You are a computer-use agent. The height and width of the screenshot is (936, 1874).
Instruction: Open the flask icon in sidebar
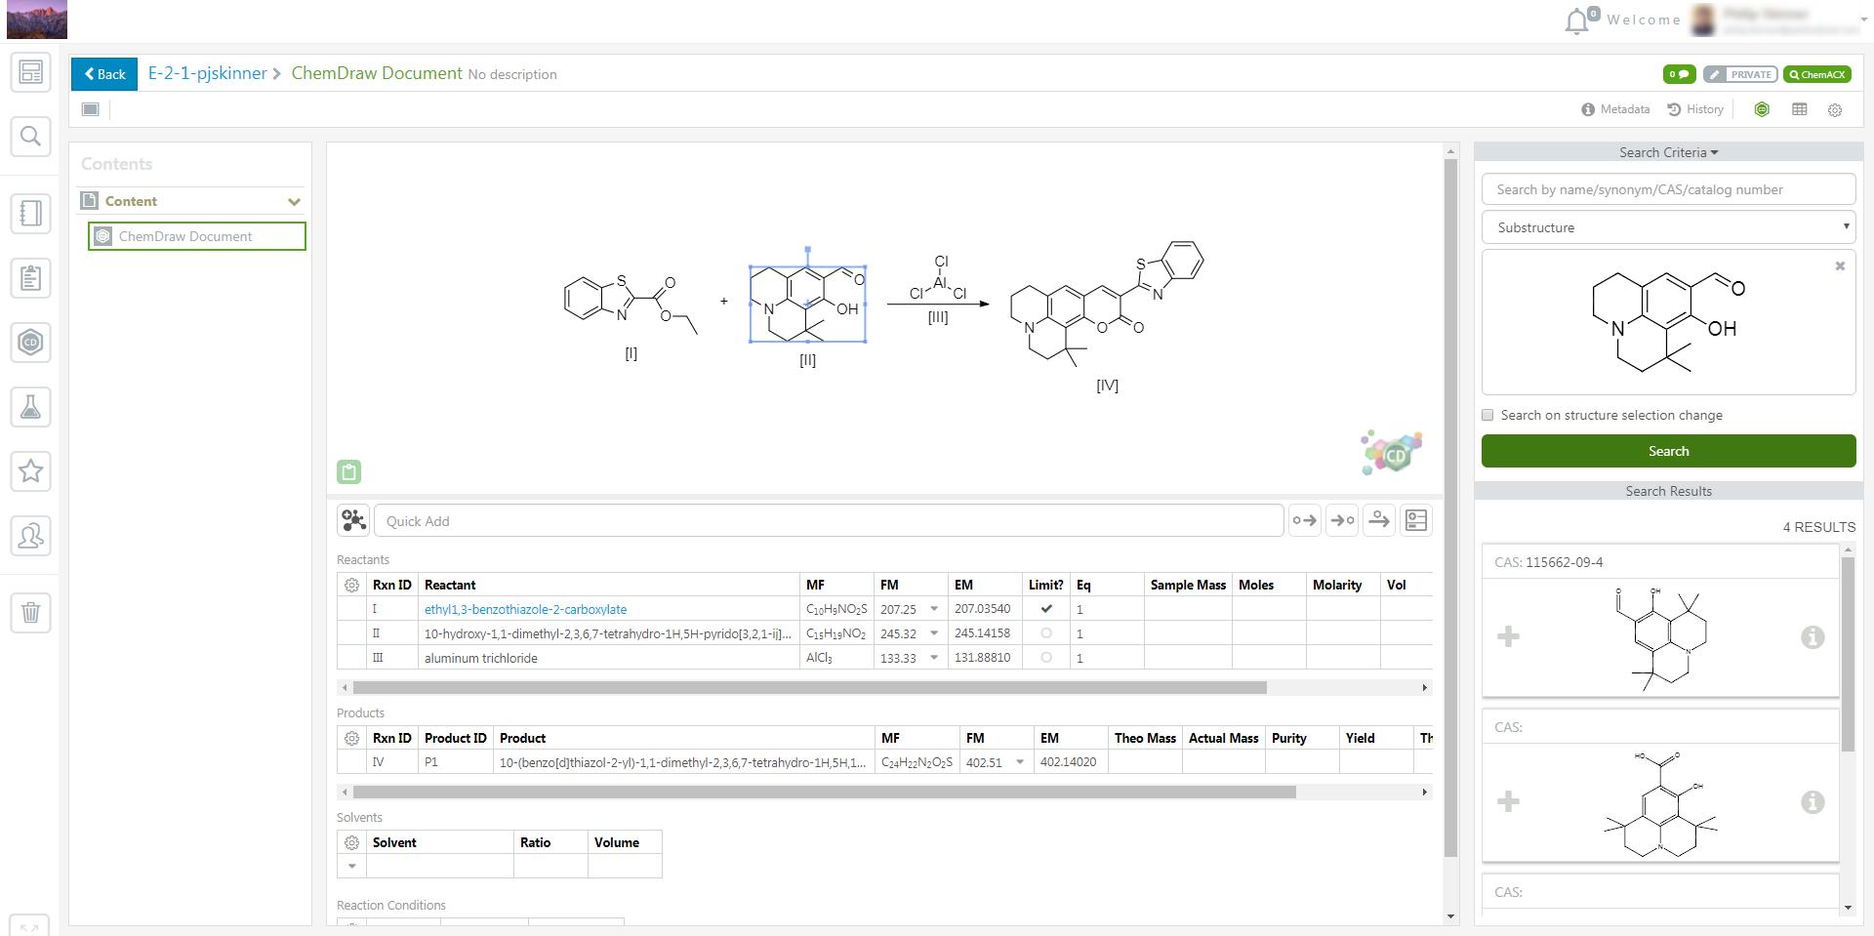pos(30,407)
